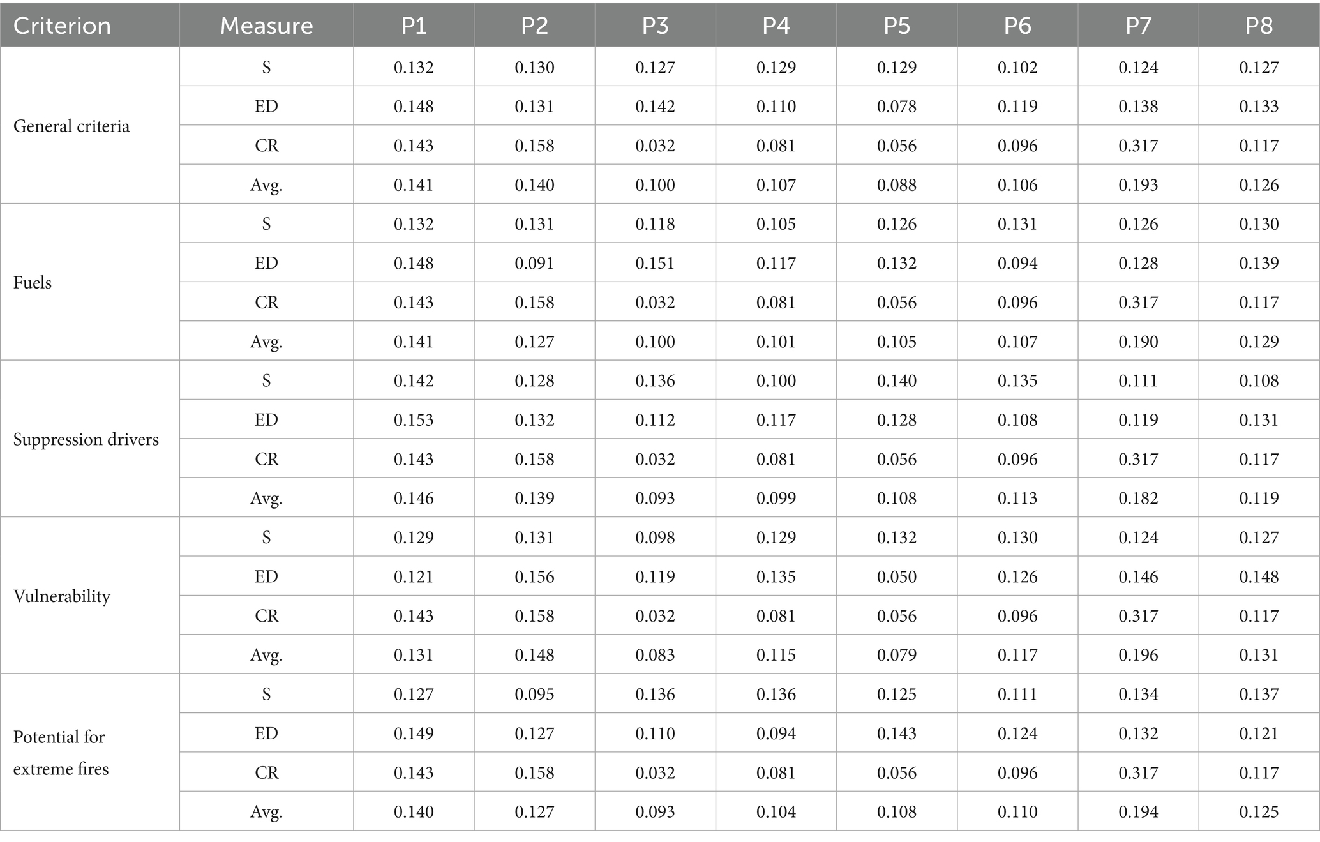
Task: Click Vulnerability P7 Avg. value 0.196
Action: (x=1138, y=655)
